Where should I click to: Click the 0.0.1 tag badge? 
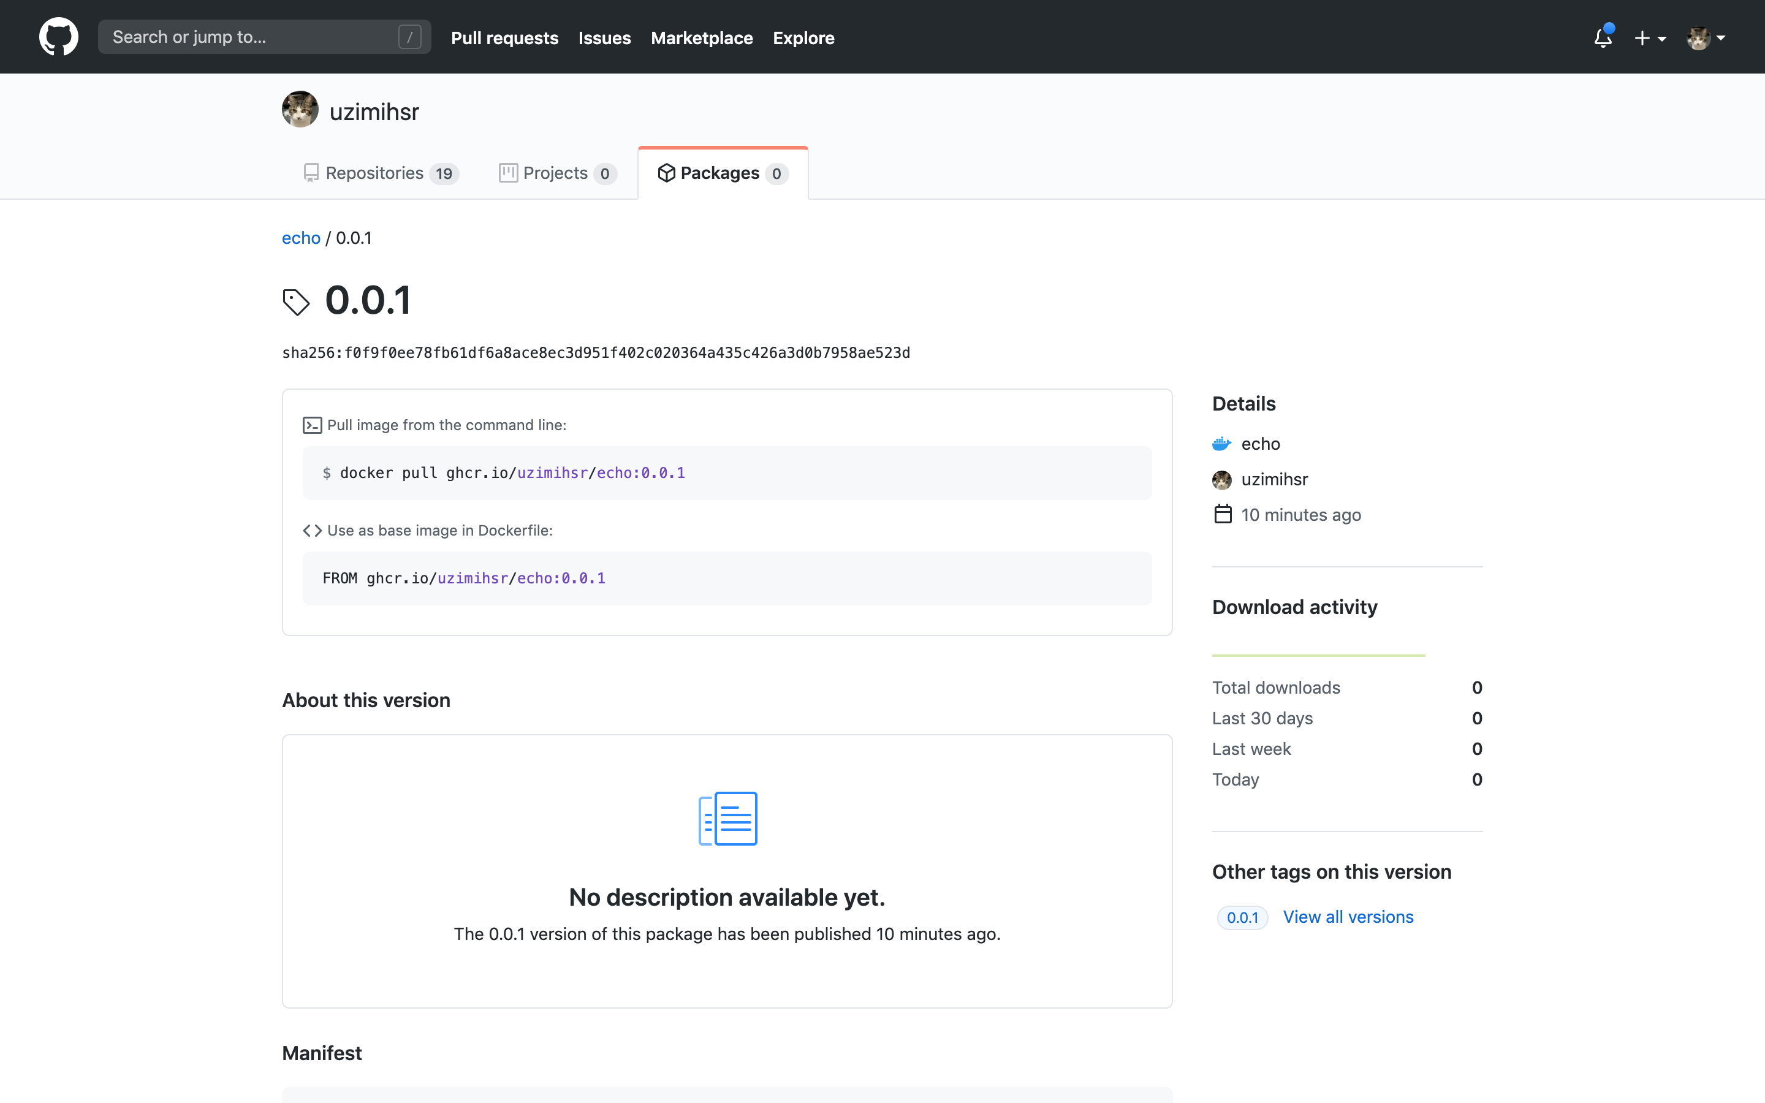1242,918
